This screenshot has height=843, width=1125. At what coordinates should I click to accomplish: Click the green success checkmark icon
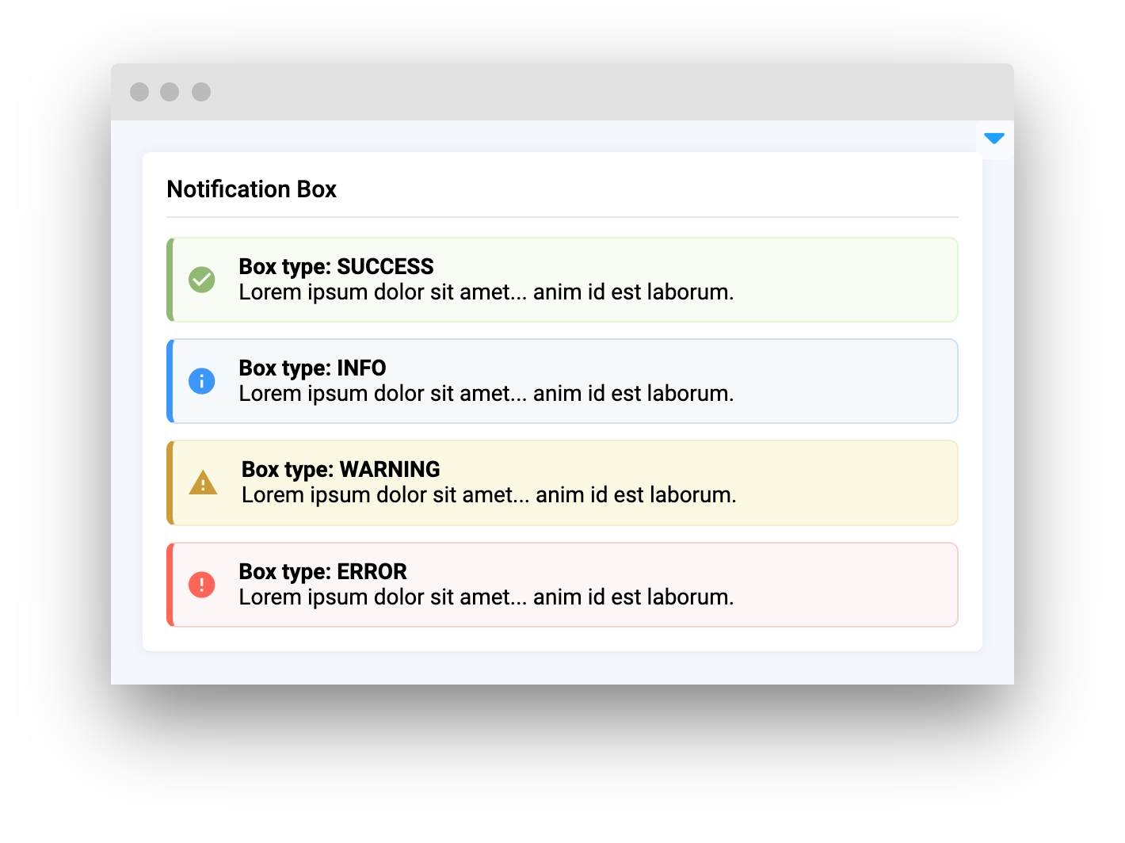pyautogui.click(x=202, y=280)
